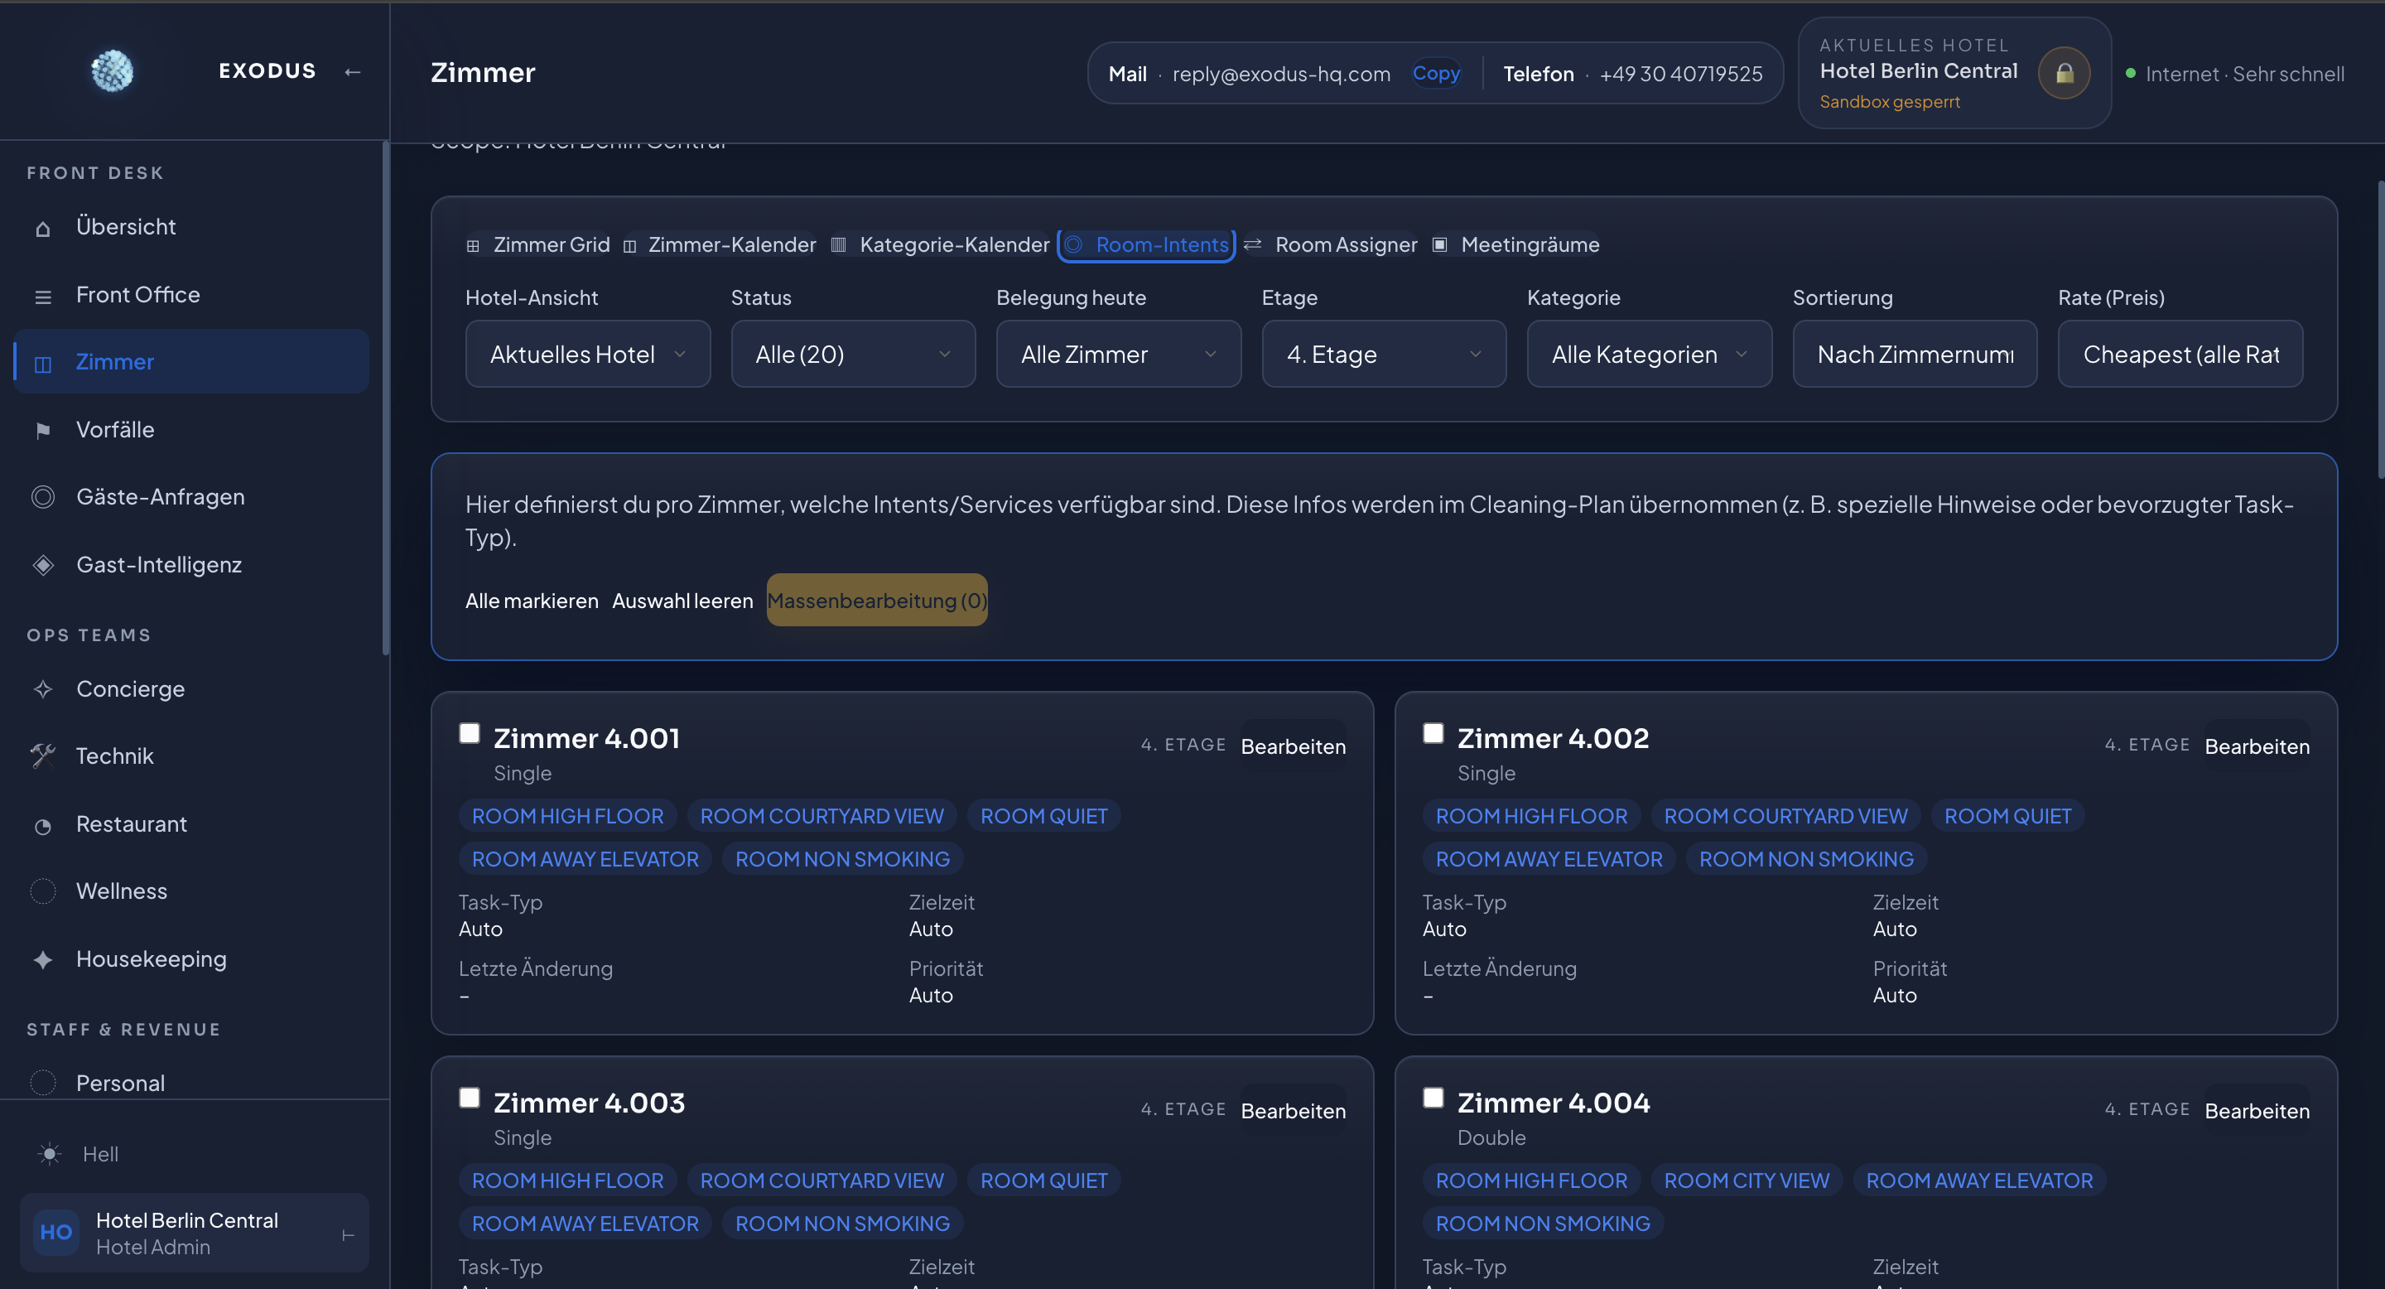This screenshot has width=2385, height=1289.
Task: Click ROOM AWAY ELEVATOR tag on Zimmer 4.003
Action: [585, 1224]
